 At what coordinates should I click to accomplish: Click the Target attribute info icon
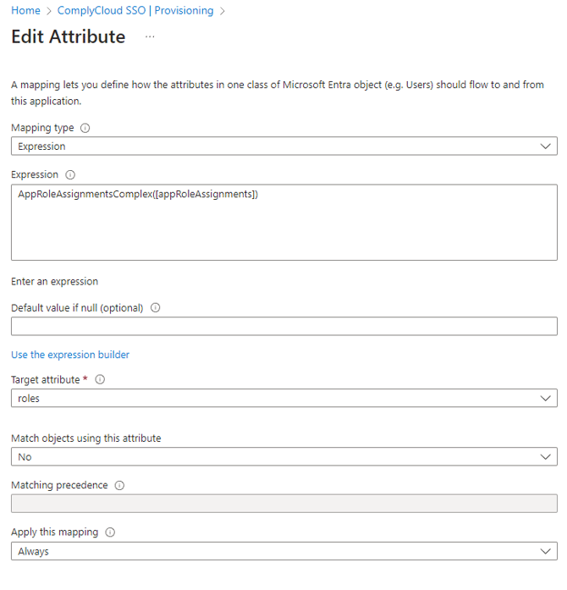[x=100, y=380]
